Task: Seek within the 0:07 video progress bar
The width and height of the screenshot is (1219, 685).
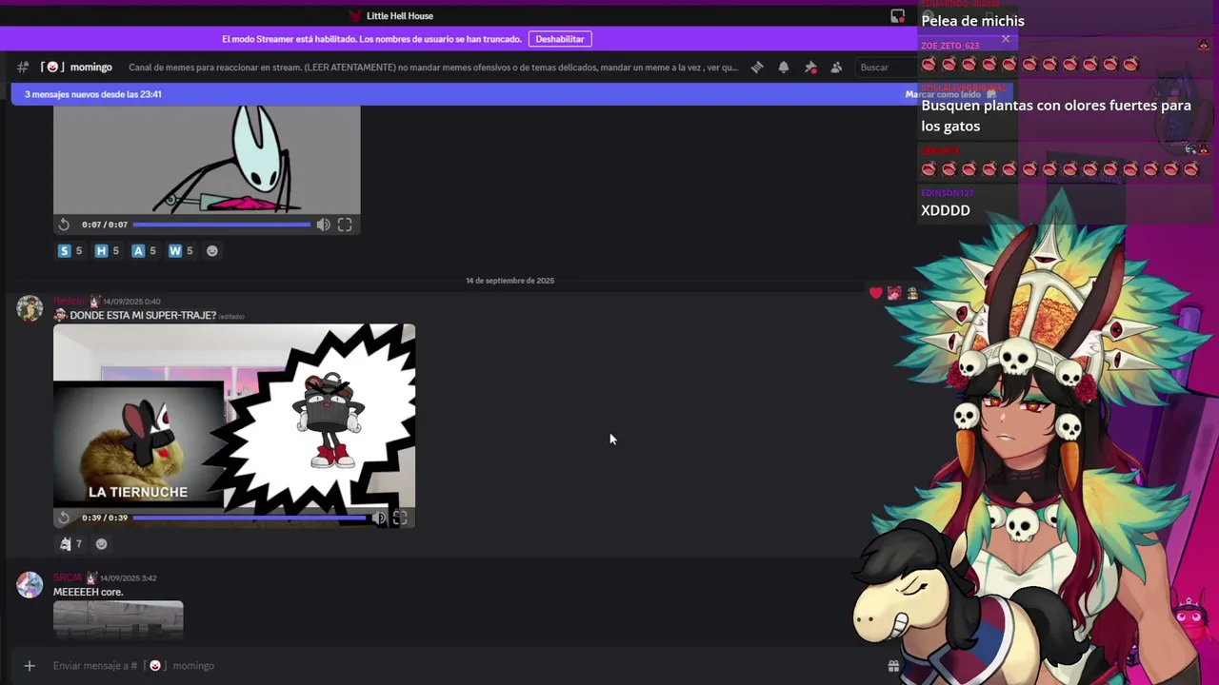Action: tap(222, 225)
